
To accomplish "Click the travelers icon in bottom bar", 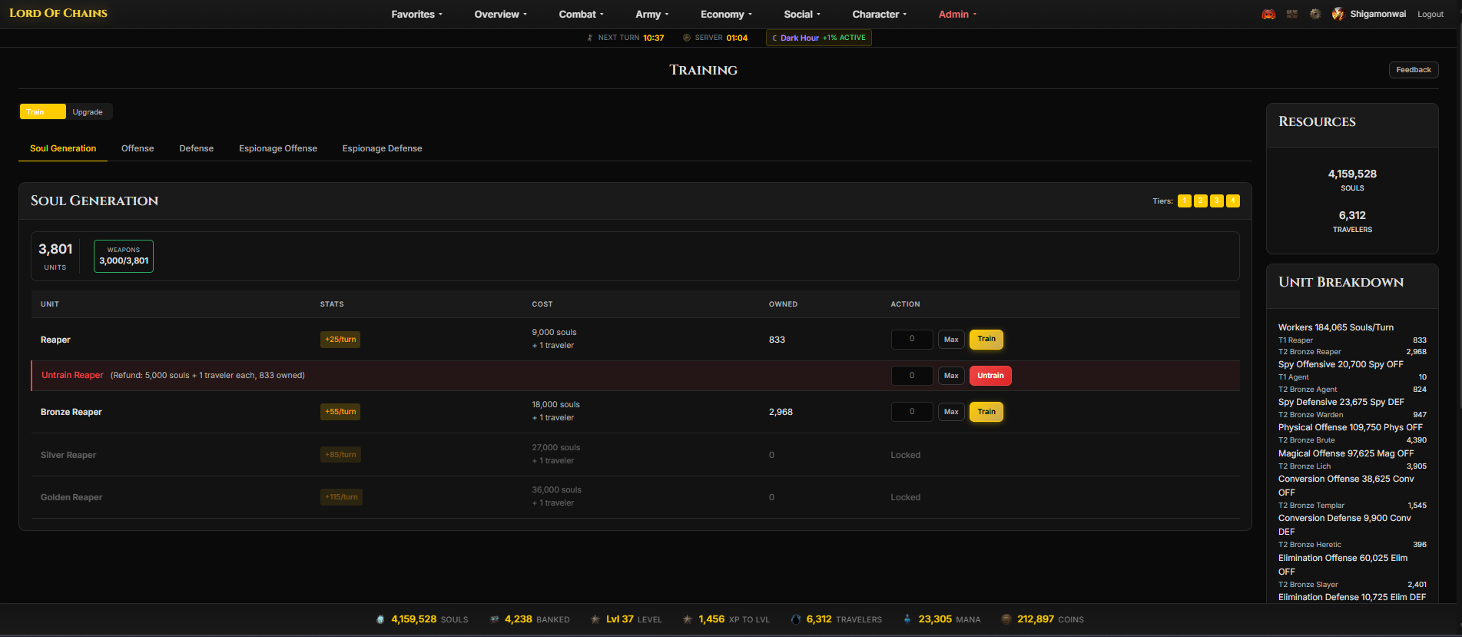I will 796,619.
